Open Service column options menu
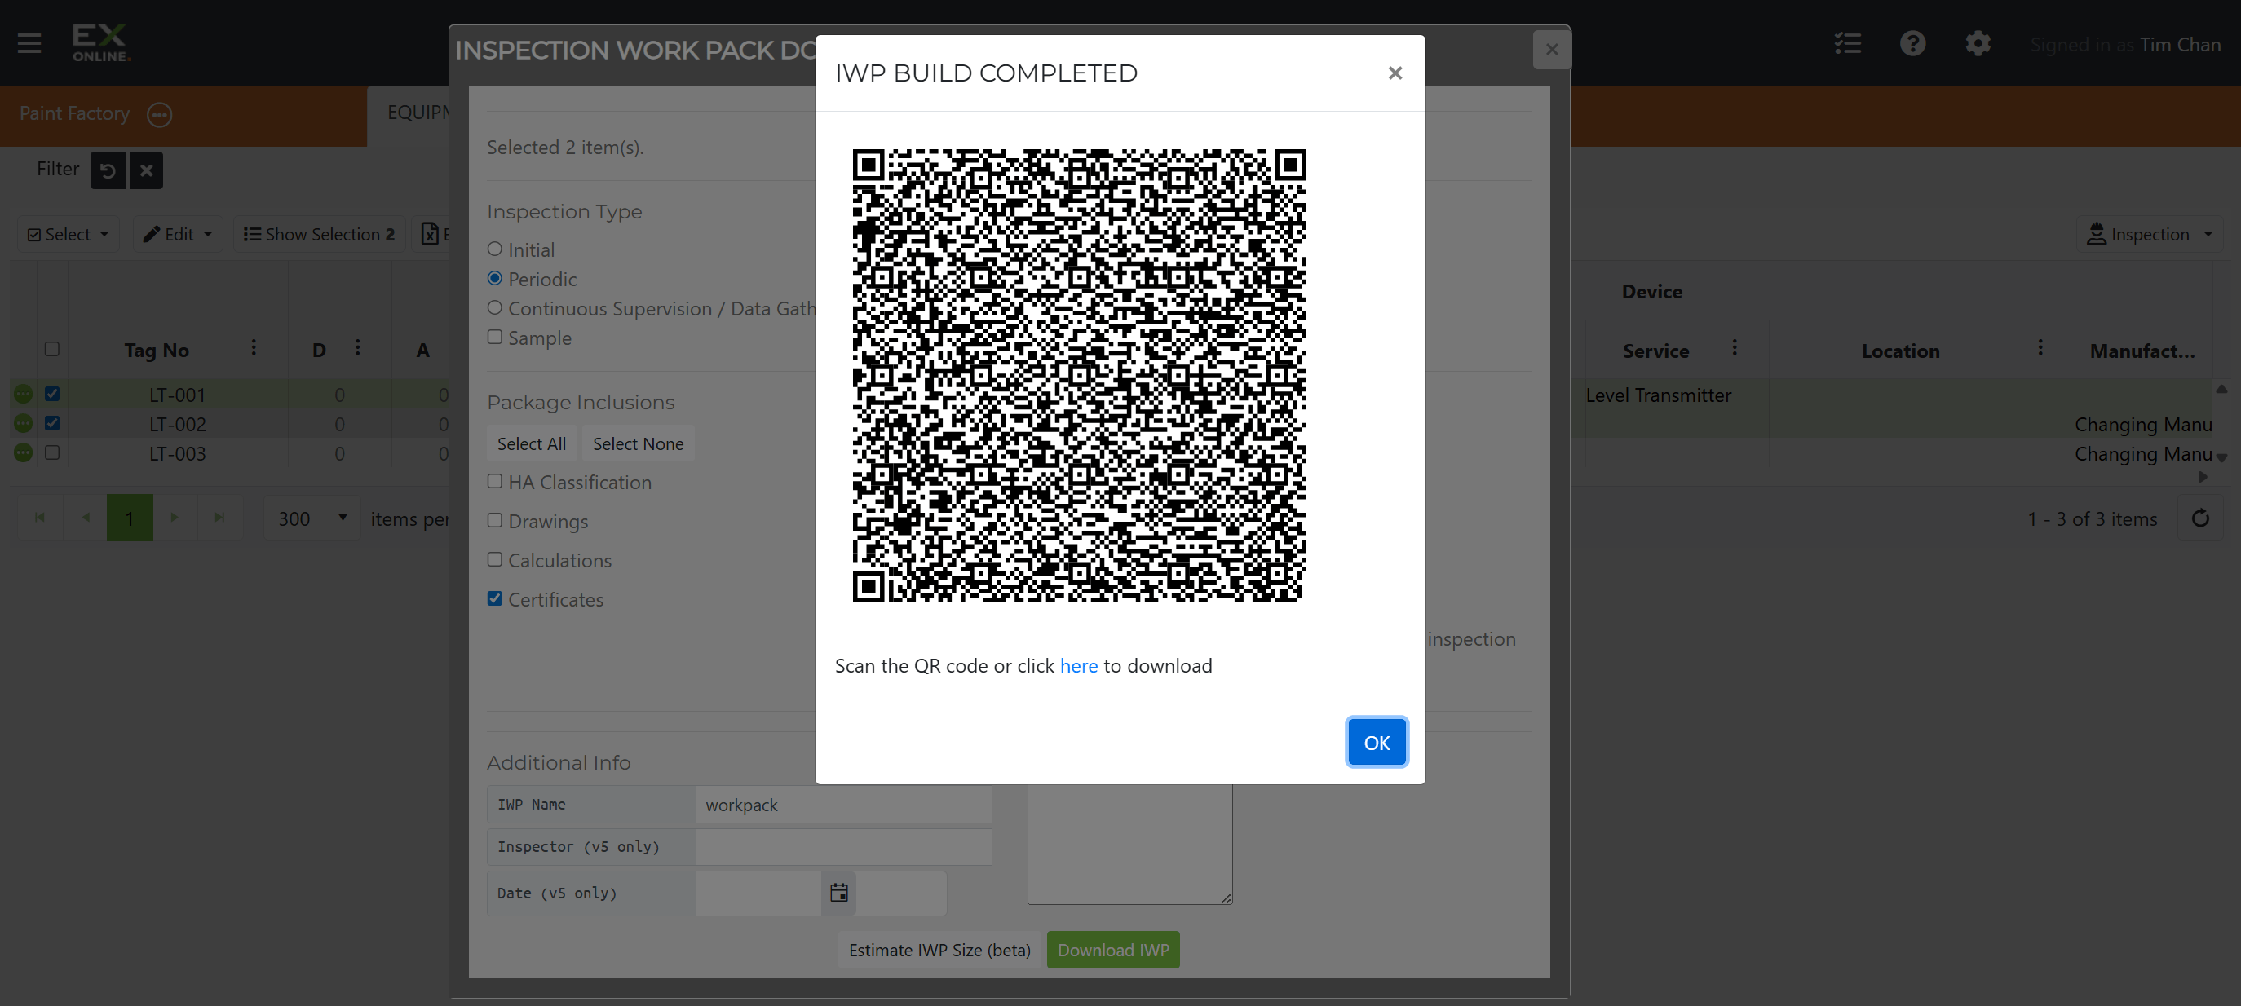Viewport: 2241px width, 1006px height. pos(1734,348)
